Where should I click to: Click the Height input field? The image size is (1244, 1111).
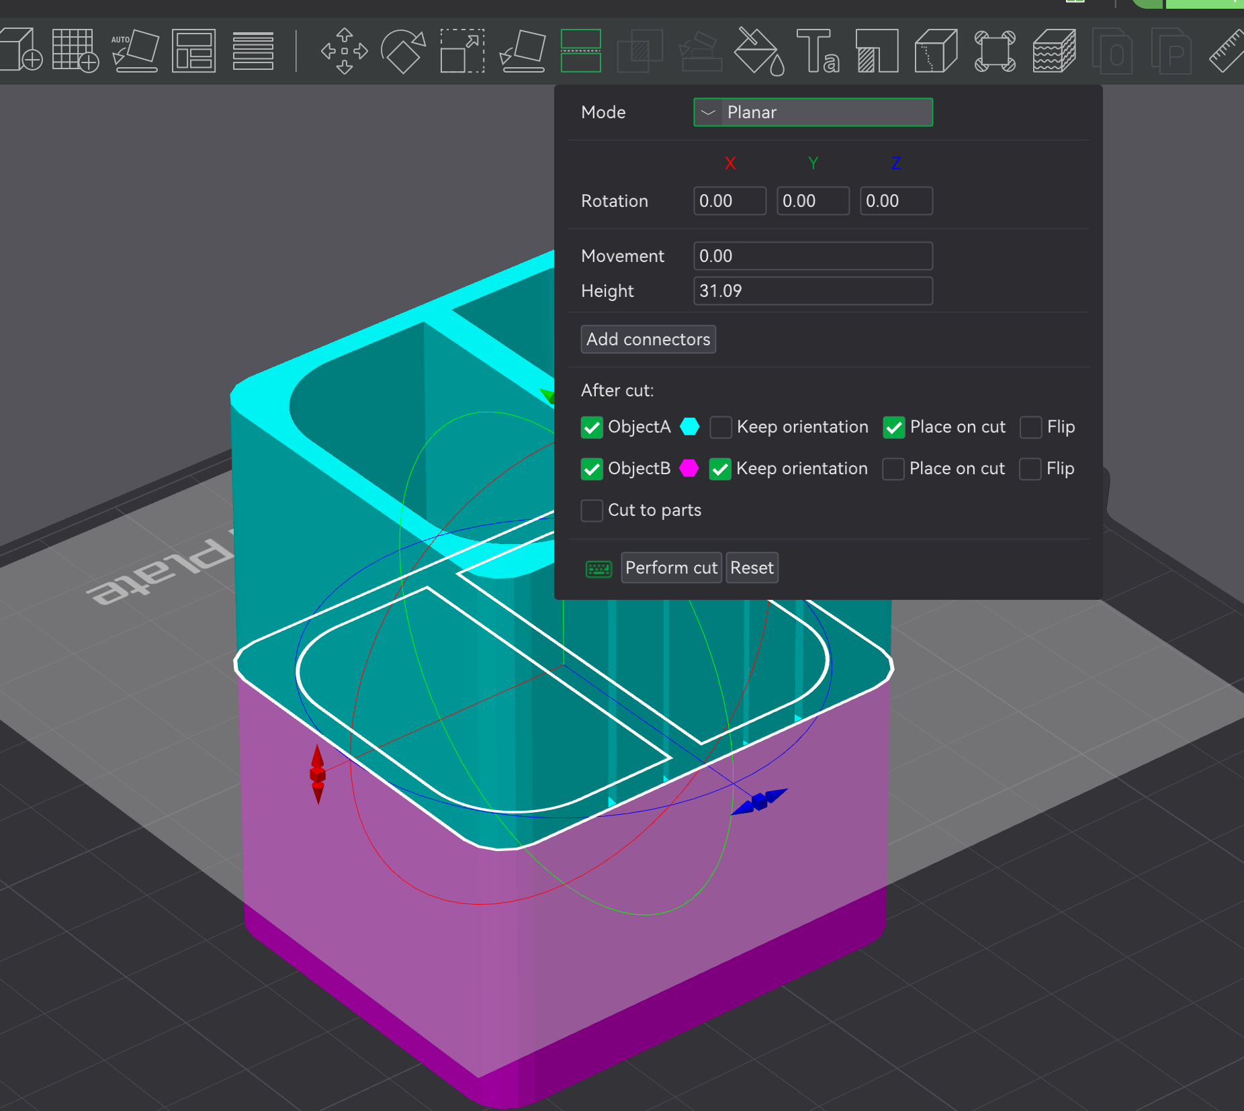813,291
